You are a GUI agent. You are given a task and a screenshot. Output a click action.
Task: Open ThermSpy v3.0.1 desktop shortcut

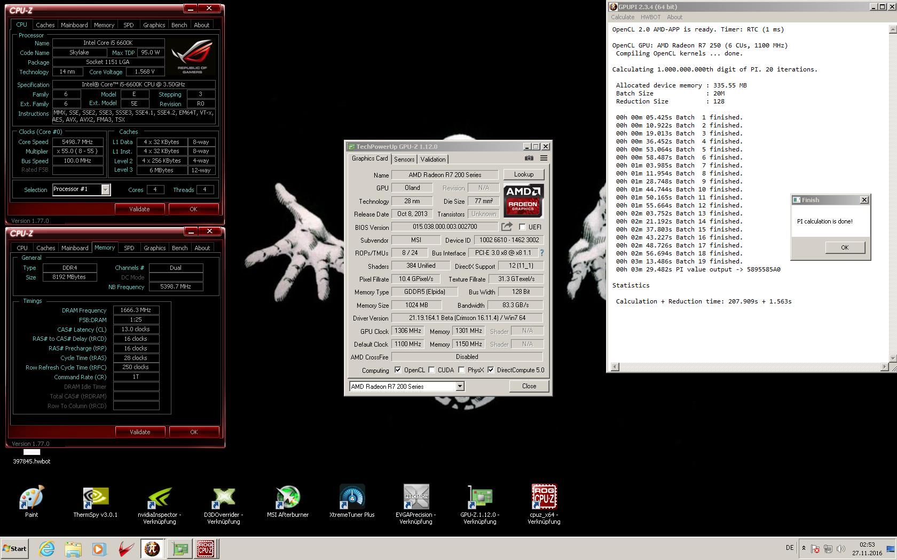96,501
